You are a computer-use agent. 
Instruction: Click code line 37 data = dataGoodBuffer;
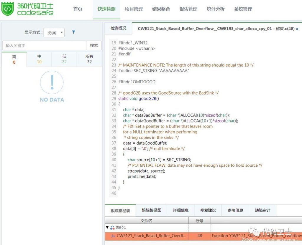145,143
